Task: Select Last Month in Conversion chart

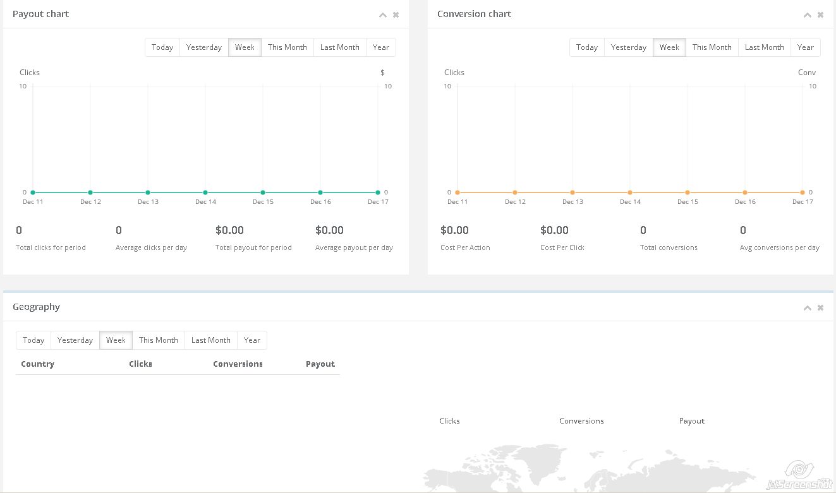Action: pos(764,47)
